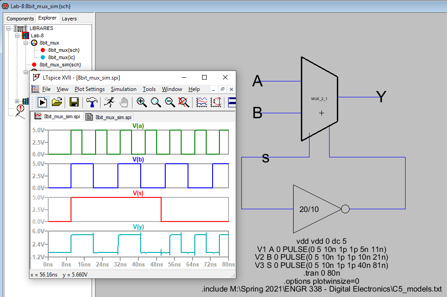Close the inner LTspice plot child window

(x=232, y=90)
